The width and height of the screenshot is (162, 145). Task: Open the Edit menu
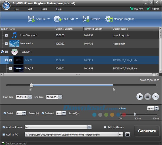[30, 9]
